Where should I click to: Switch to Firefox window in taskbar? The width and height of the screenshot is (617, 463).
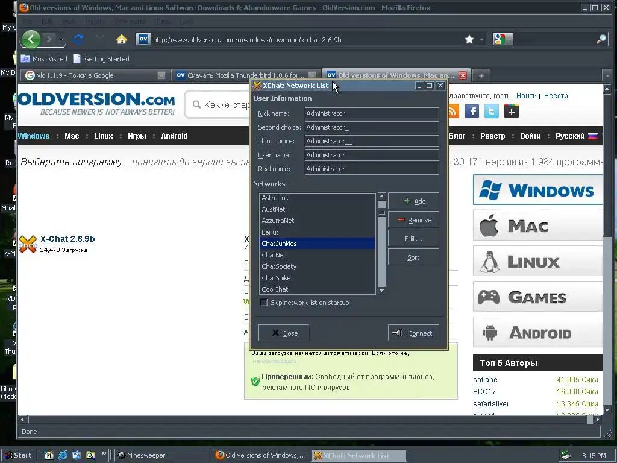tap(261, 455)
